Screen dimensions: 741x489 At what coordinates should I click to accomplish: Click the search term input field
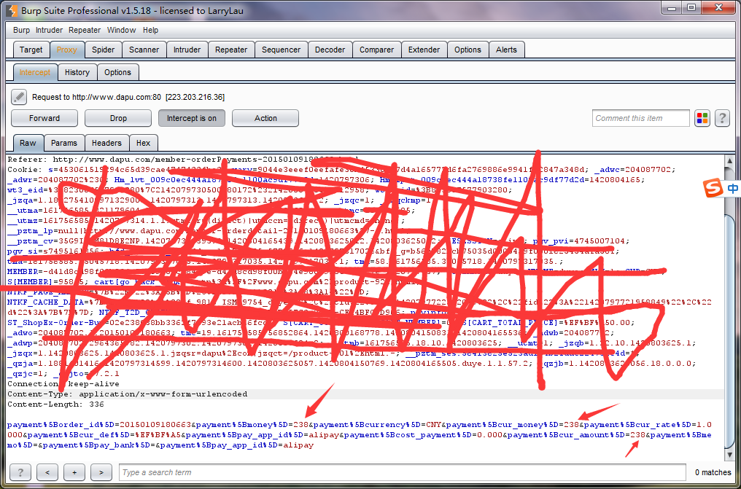pyautogui.click(x=402, y=472)
